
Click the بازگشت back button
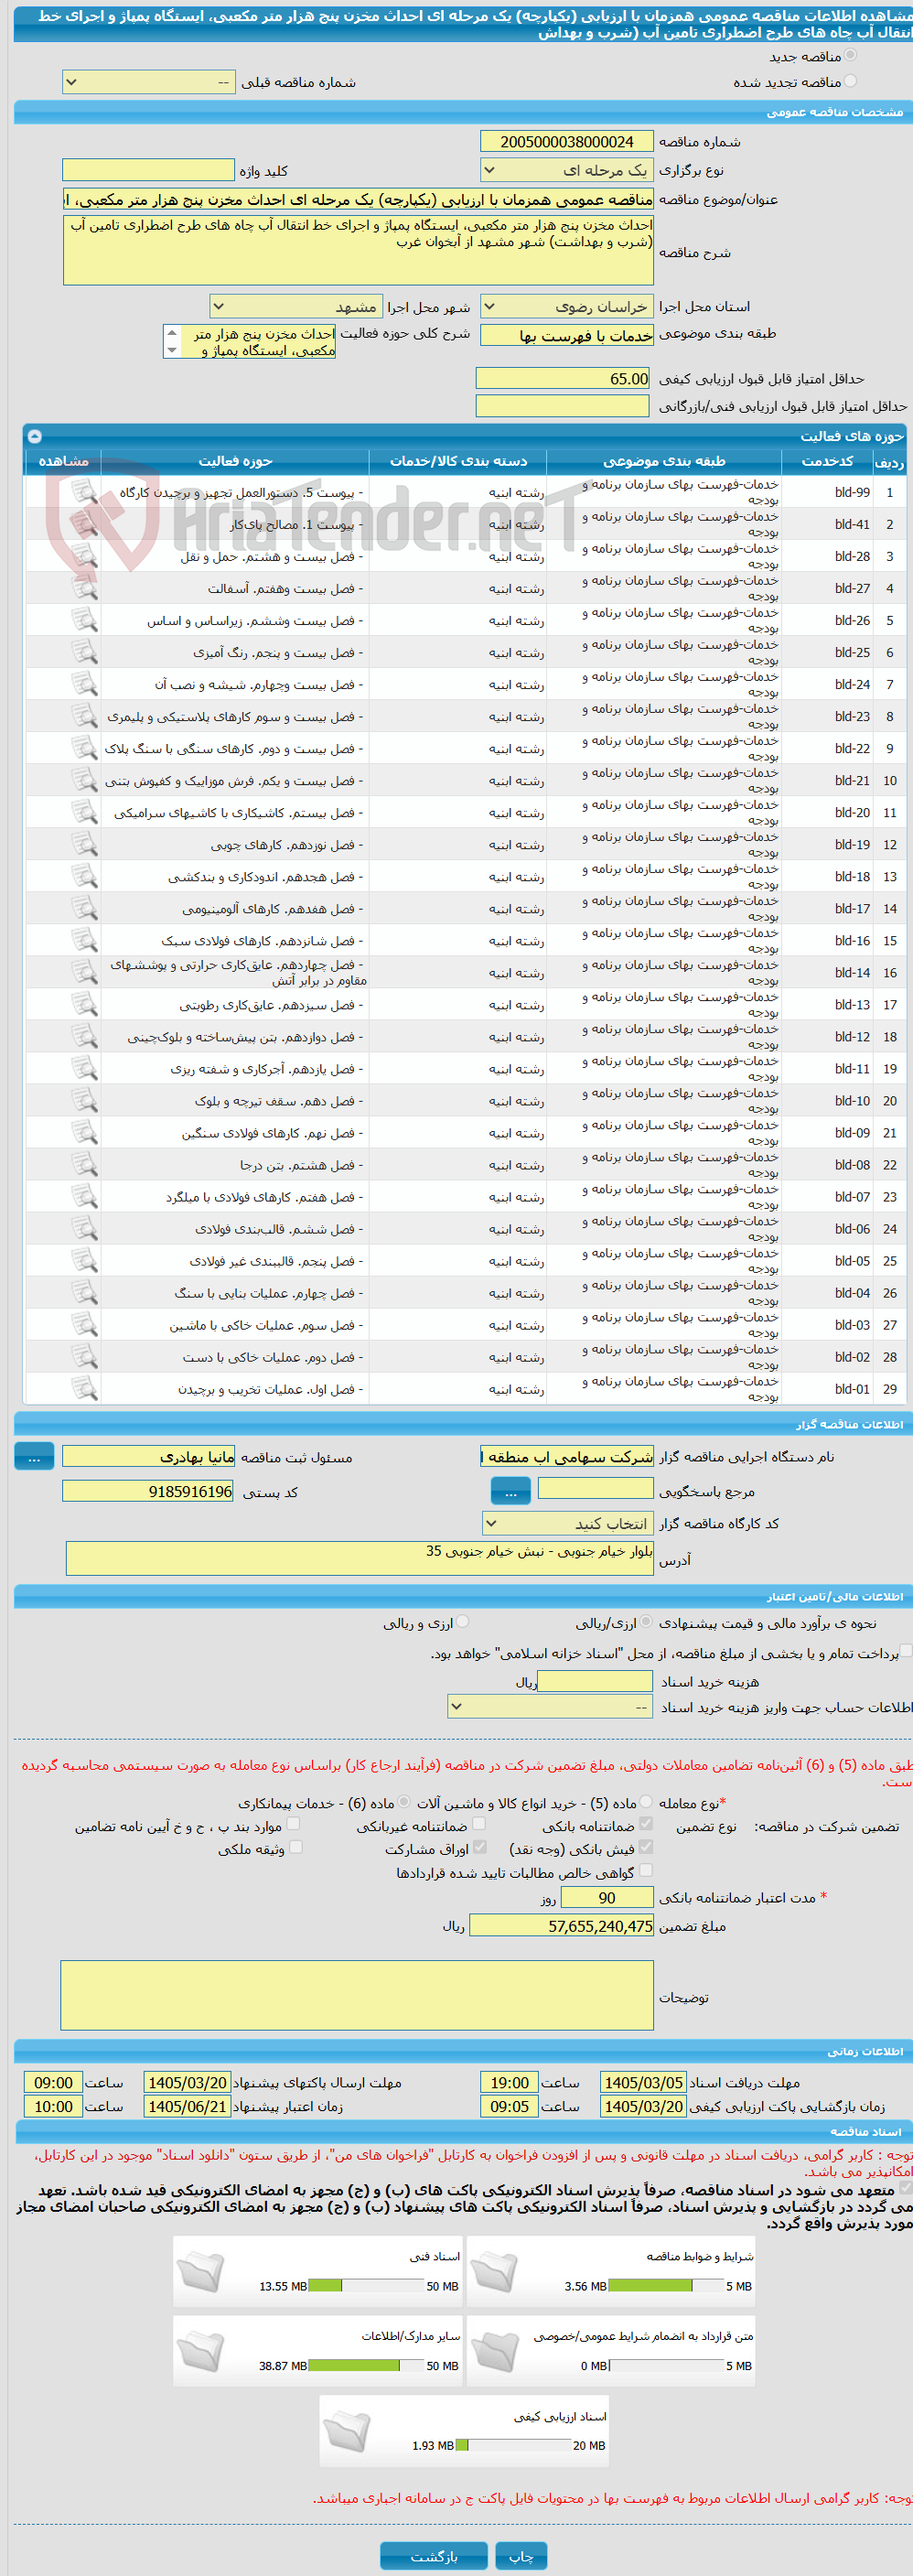pyautogui.click(x=434, y=2555)
